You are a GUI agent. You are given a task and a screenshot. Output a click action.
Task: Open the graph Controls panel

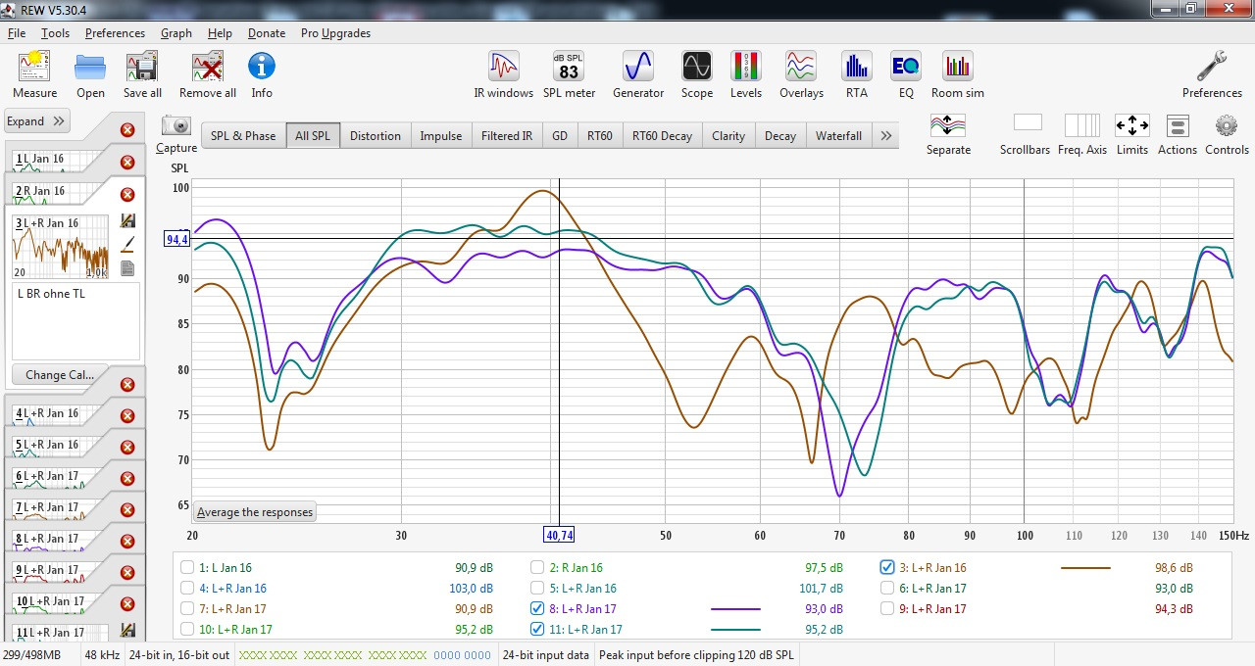coord(1226,135)
